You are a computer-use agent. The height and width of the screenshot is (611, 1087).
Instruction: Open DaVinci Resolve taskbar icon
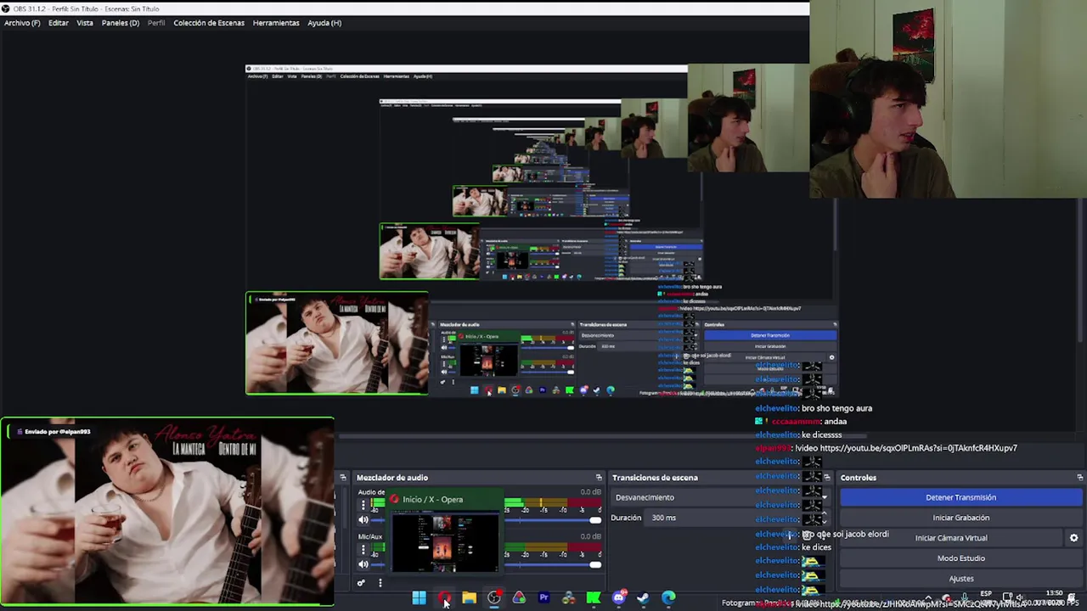[x=569, y=598]
